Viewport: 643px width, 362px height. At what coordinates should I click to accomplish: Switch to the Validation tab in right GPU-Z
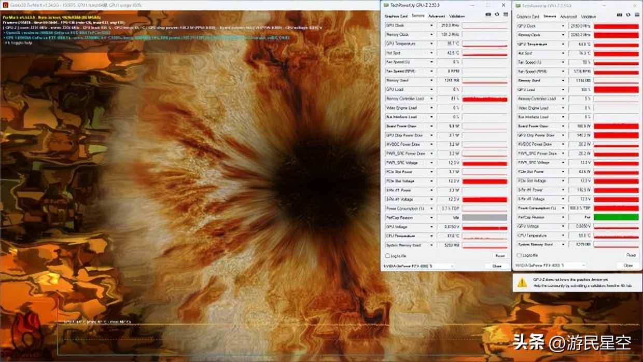589,16
